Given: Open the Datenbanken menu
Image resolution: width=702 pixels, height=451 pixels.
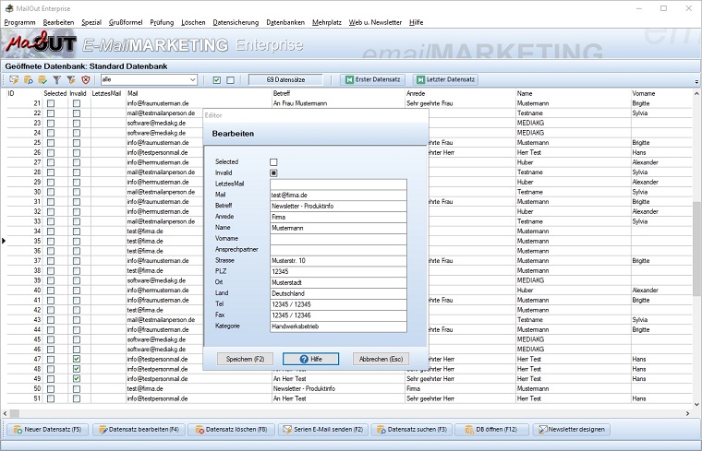Looking at the screenshot, I should tap(285, 22).
